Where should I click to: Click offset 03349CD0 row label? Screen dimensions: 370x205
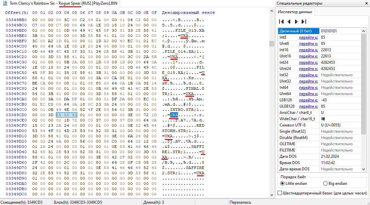click(x=16, y=115)
